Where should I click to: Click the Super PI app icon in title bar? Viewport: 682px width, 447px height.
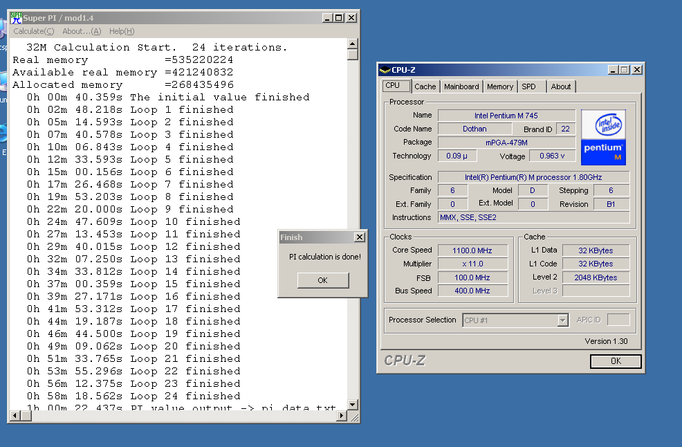click(16, 18)
